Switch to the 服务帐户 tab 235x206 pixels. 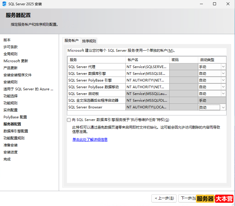point(72,41)
